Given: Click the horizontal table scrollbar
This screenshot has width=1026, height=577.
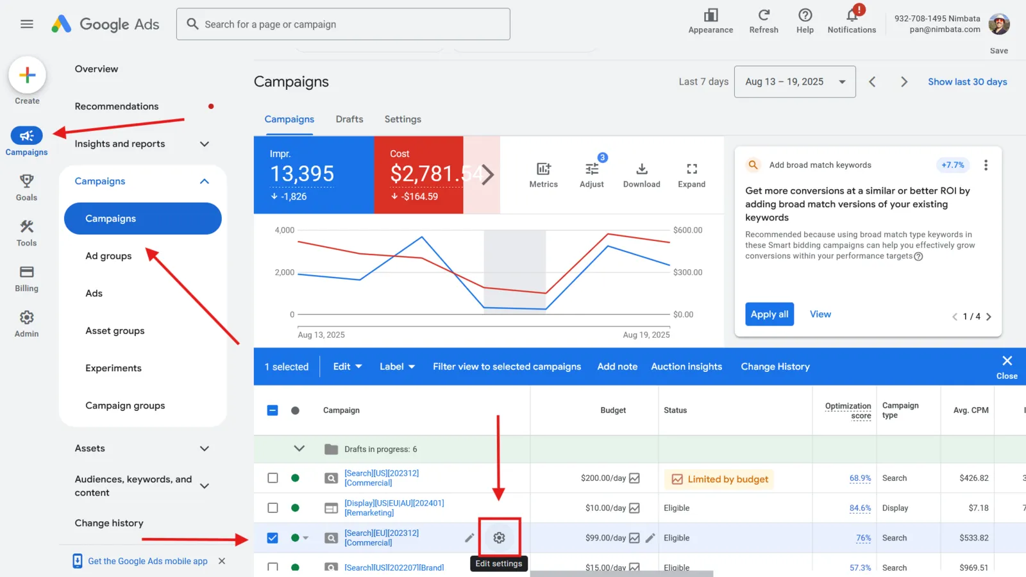Looking at the screenshot, I should pos(621,574).
